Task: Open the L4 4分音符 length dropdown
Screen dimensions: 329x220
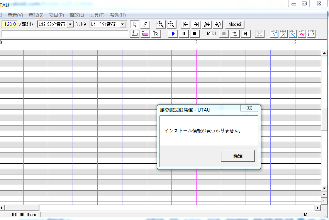Action: [123, 24]
